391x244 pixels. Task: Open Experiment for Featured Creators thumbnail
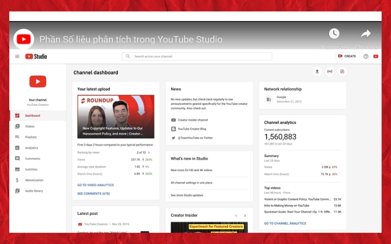coord(209,227)
